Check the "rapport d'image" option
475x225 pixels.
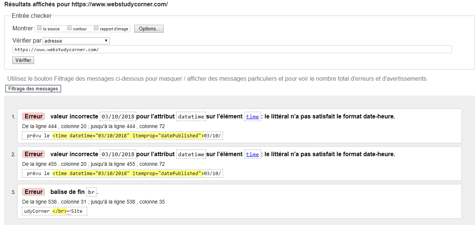[96, 28]
